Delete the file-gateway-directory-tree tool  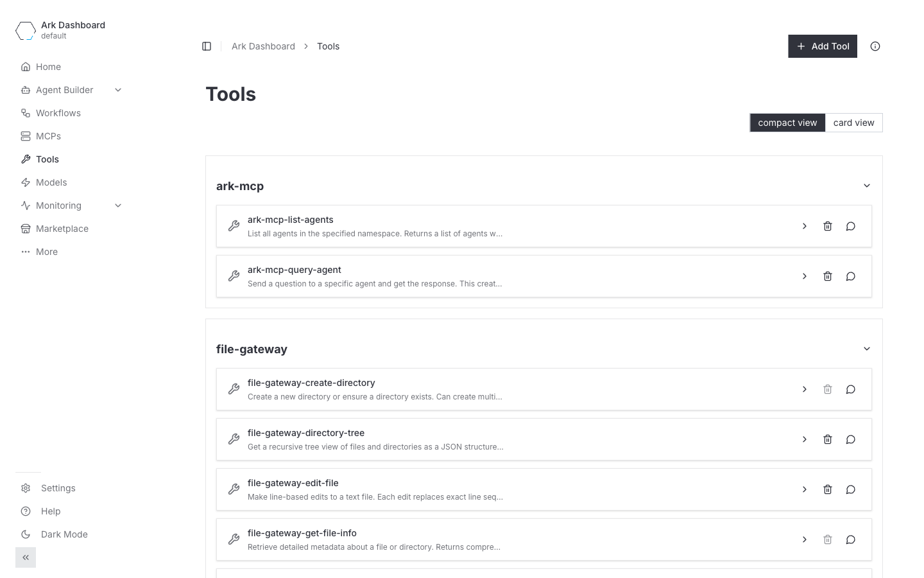[x=828, y=439]
